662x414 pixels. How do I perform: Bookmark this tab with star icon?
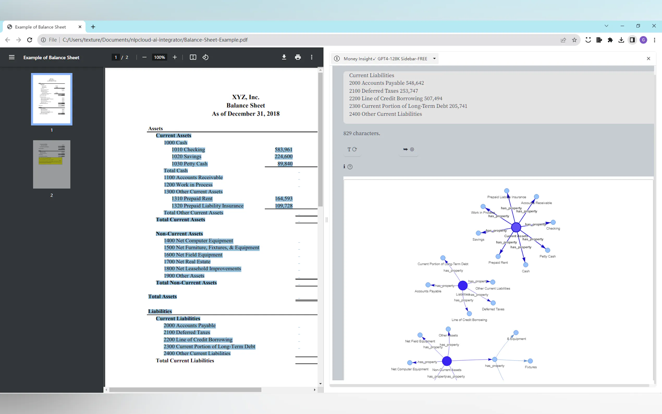point(574,40)
